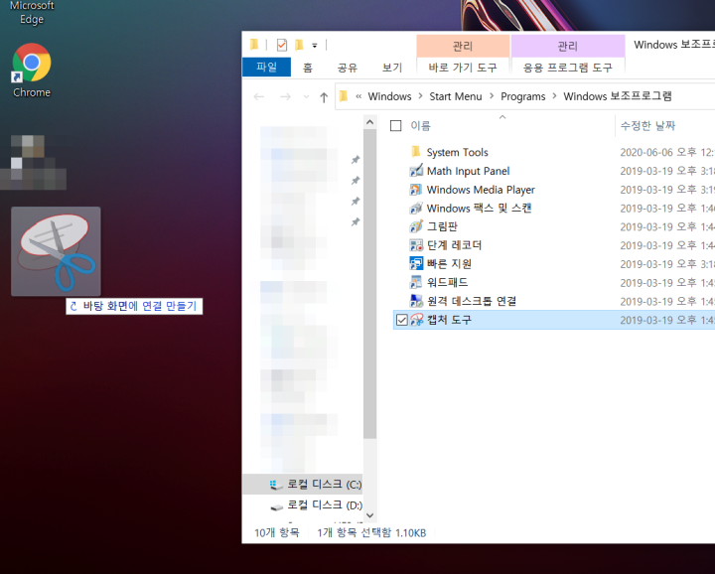
Task: Select the 단계 레코더 icon
Action: tap(416, 245)
